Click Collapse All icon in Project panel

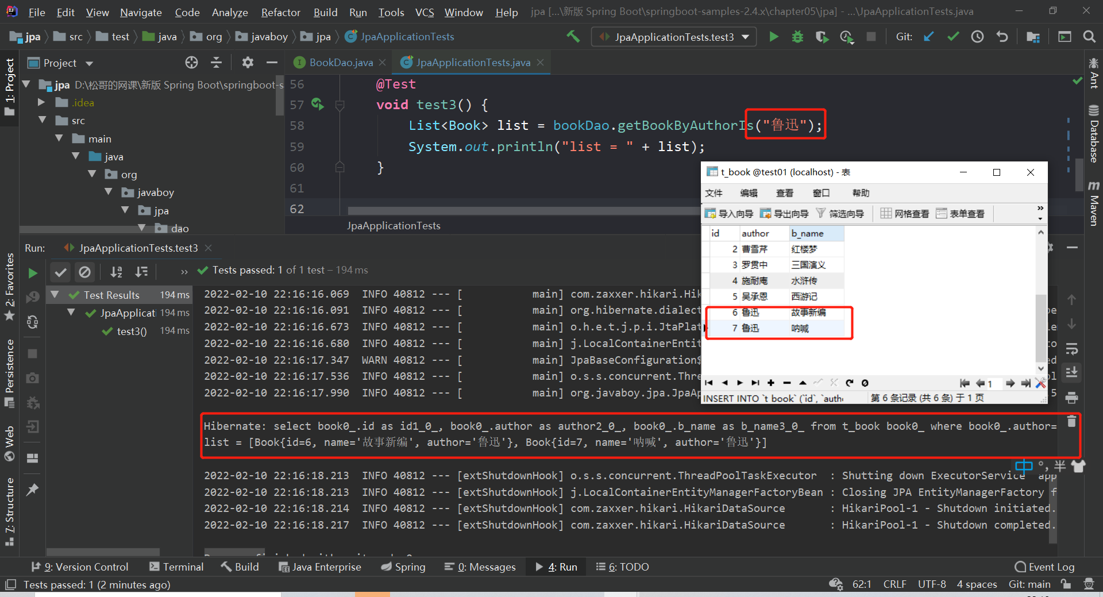[x=216, y=63]
